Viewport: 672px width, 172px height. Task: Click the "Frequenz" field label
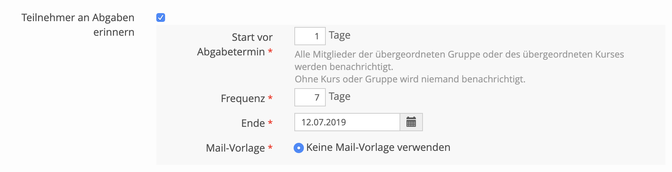(x=243, y=98)
